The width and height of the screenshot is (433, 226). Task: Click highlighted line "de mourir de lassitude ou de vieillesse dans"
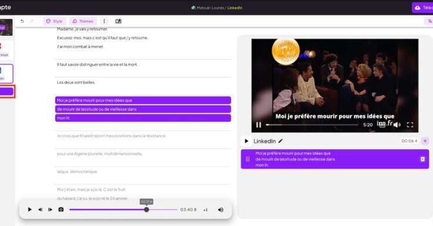point(143,109)
